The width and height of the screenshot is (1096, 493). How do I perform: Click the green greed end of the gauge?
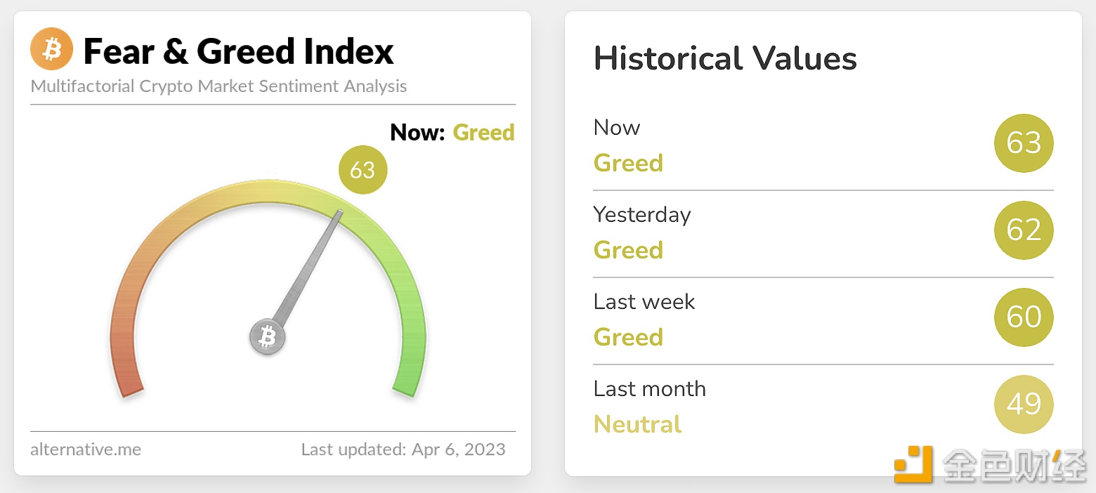(x=407, y=383)
